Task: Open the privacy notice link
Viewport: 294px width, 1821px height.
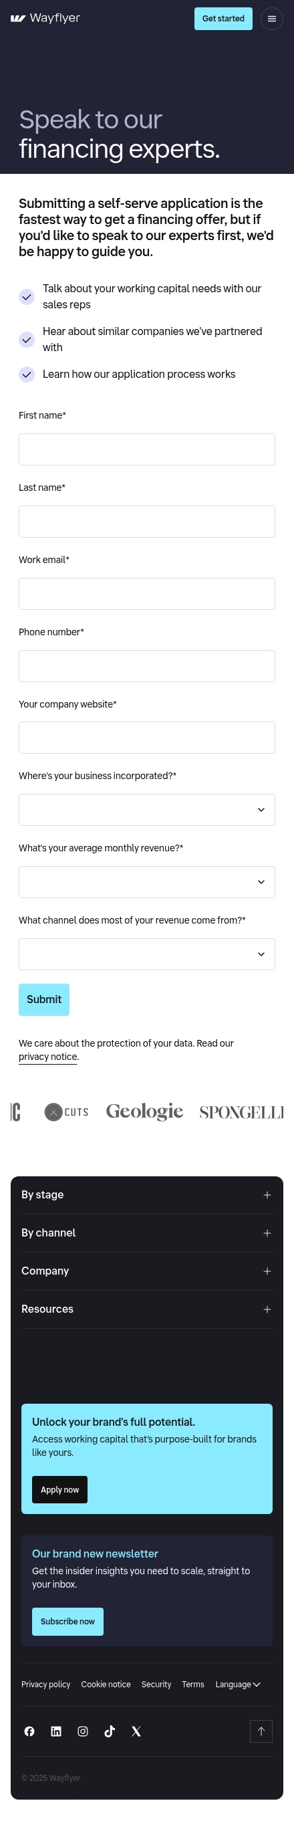Action: [x=48, y=1056]
